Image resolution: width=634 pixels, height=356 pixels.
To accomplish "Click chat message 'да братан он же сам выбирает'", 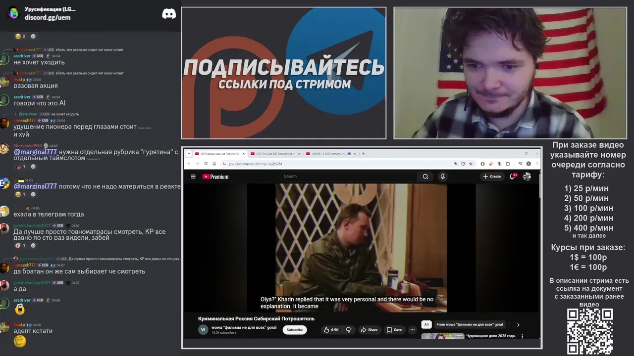I will click(79, 271).
